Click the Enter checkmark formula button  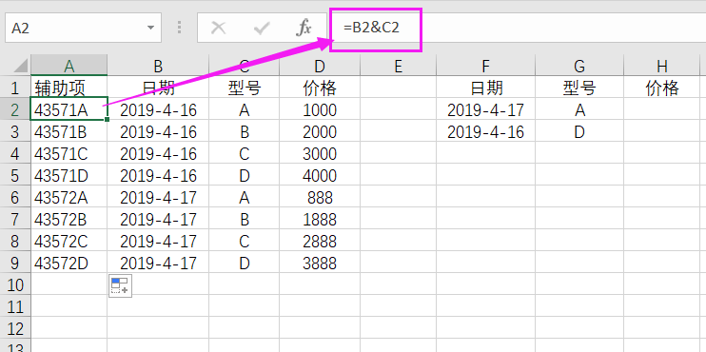262,28
